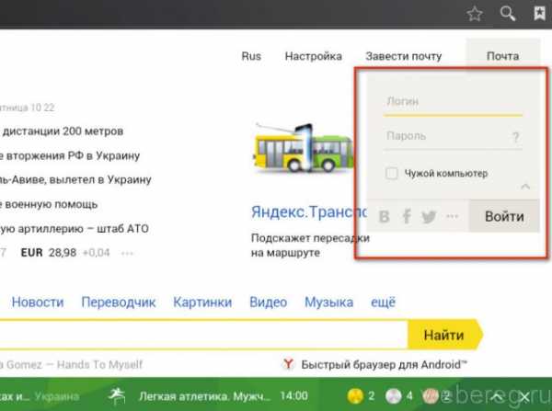Screen dimensions: 552x411
Task: Show more social login options dots
Action: [x=453, y=216]
